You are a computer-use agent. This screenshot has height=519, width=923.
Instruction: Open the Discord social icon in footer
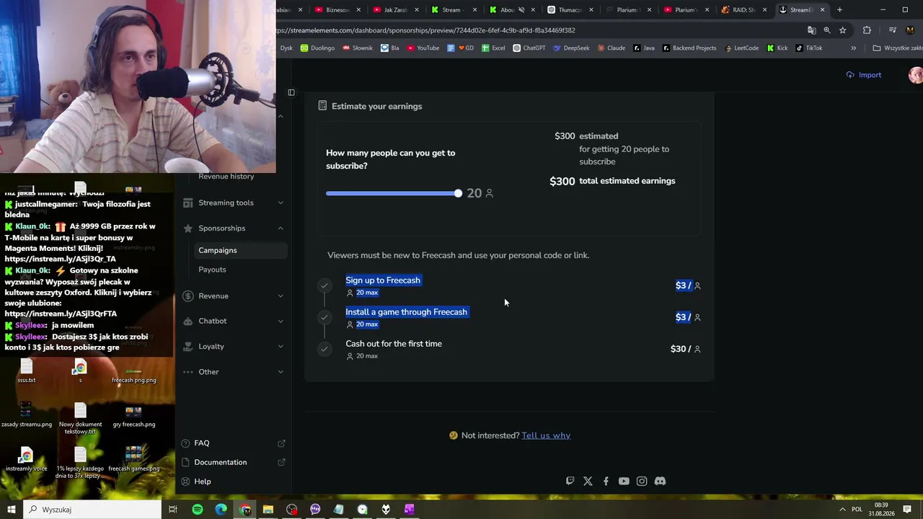(x=660, y=481)
